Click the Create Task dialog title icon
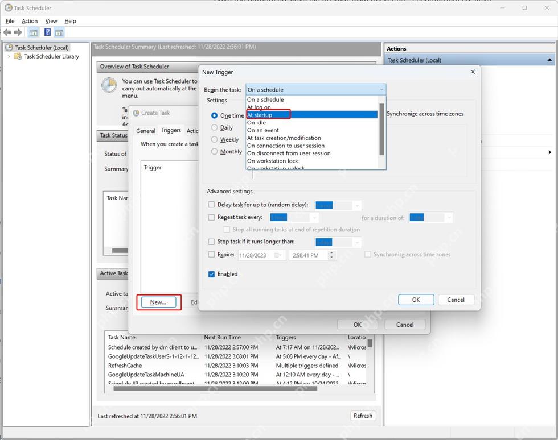The width and height of the screenshot is (558, 440). pyautogui.click(x=136, y=113)
